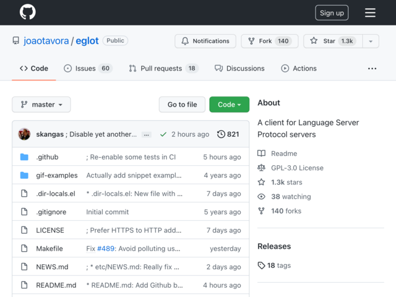396x297 pixels.
Task: Click the .gitignore file icon
Action: (x=24, y=212)
